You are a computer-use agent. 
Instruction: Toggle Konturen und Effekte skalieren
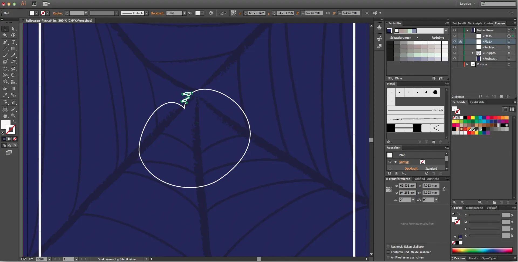point(388,252)
